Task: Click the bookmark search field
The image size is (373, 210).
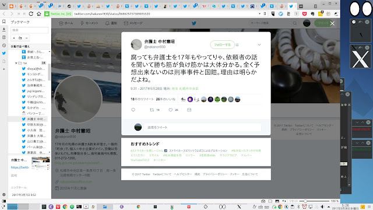Action: (30, 30)
